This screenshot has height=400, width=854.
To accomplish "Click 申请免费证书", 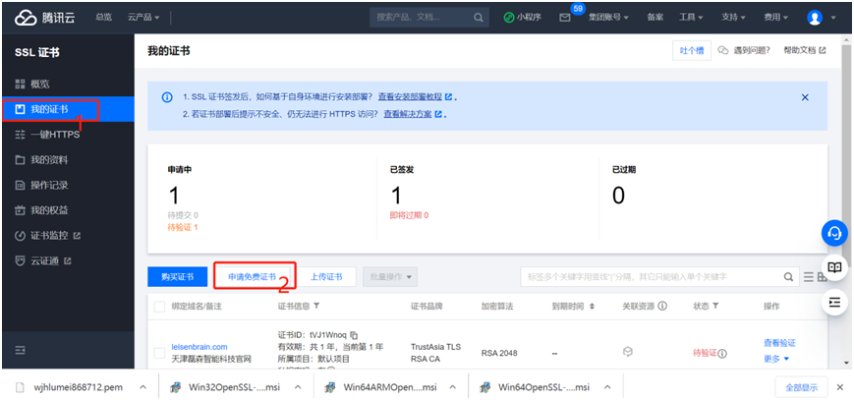I will point(251,277).
